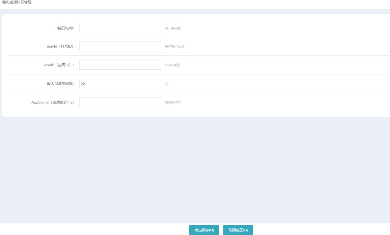
Task: Click the gray 20 hint beside room count
Action: point(167,84)
